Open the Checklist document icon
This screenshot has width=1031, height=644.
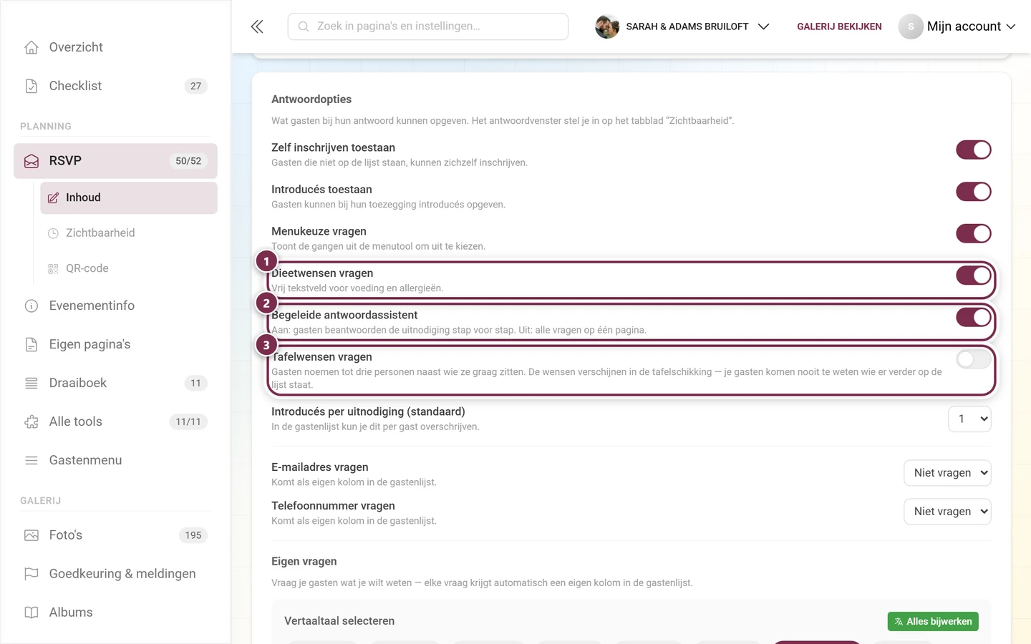[x=32, y=86]
